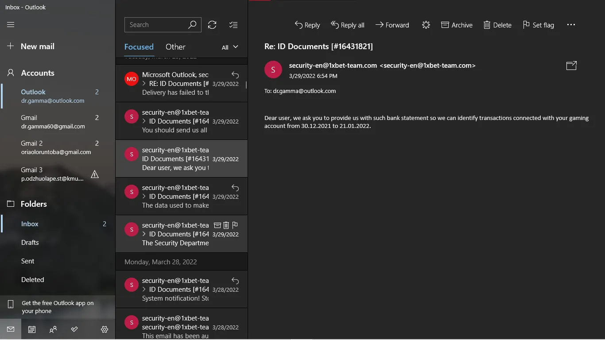
Task: Click the Reply all button
Action: (348, 25)
